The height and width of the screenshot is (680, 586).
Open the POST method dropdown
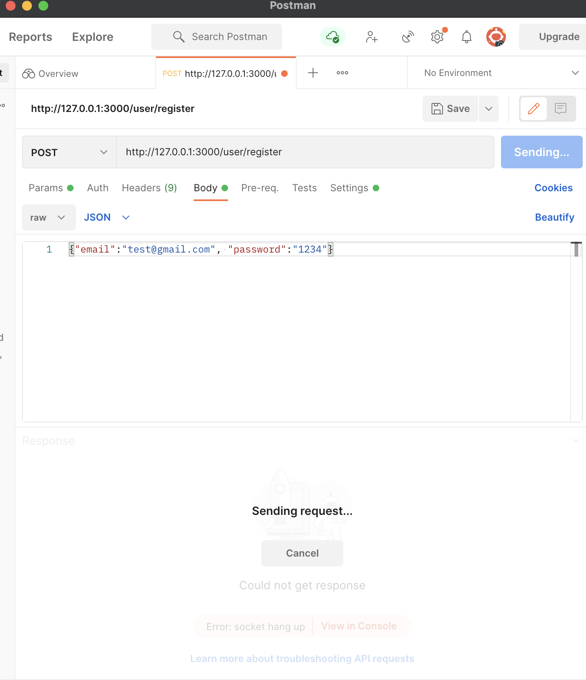click(69, 152)
